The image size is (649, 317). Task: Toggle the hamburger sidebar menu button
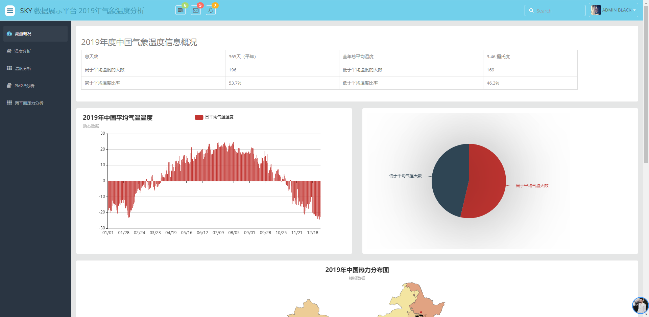click(x=10, y=11)
